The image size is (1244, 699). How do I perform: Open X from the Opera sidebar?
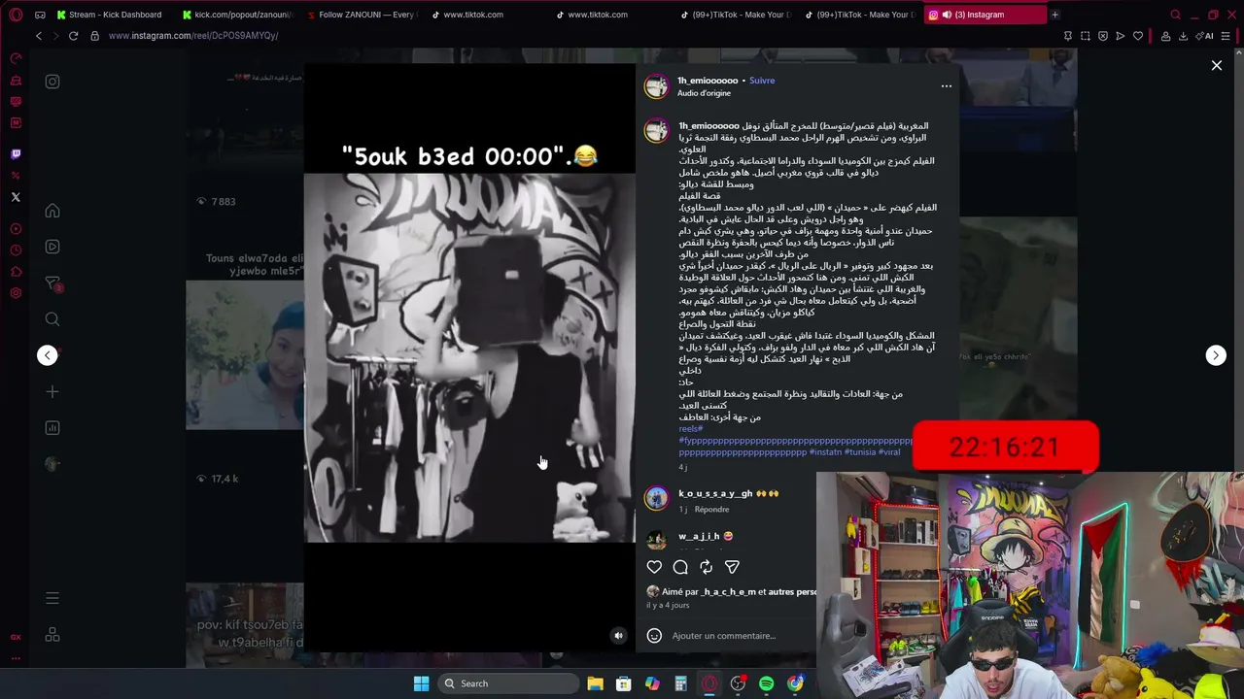coord(16,197)
